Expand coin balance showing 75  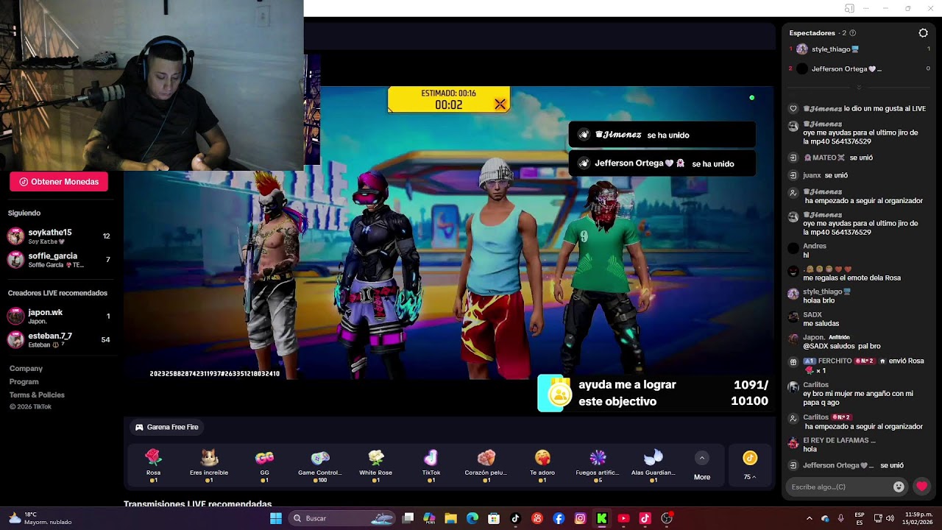tap(750, 466)
